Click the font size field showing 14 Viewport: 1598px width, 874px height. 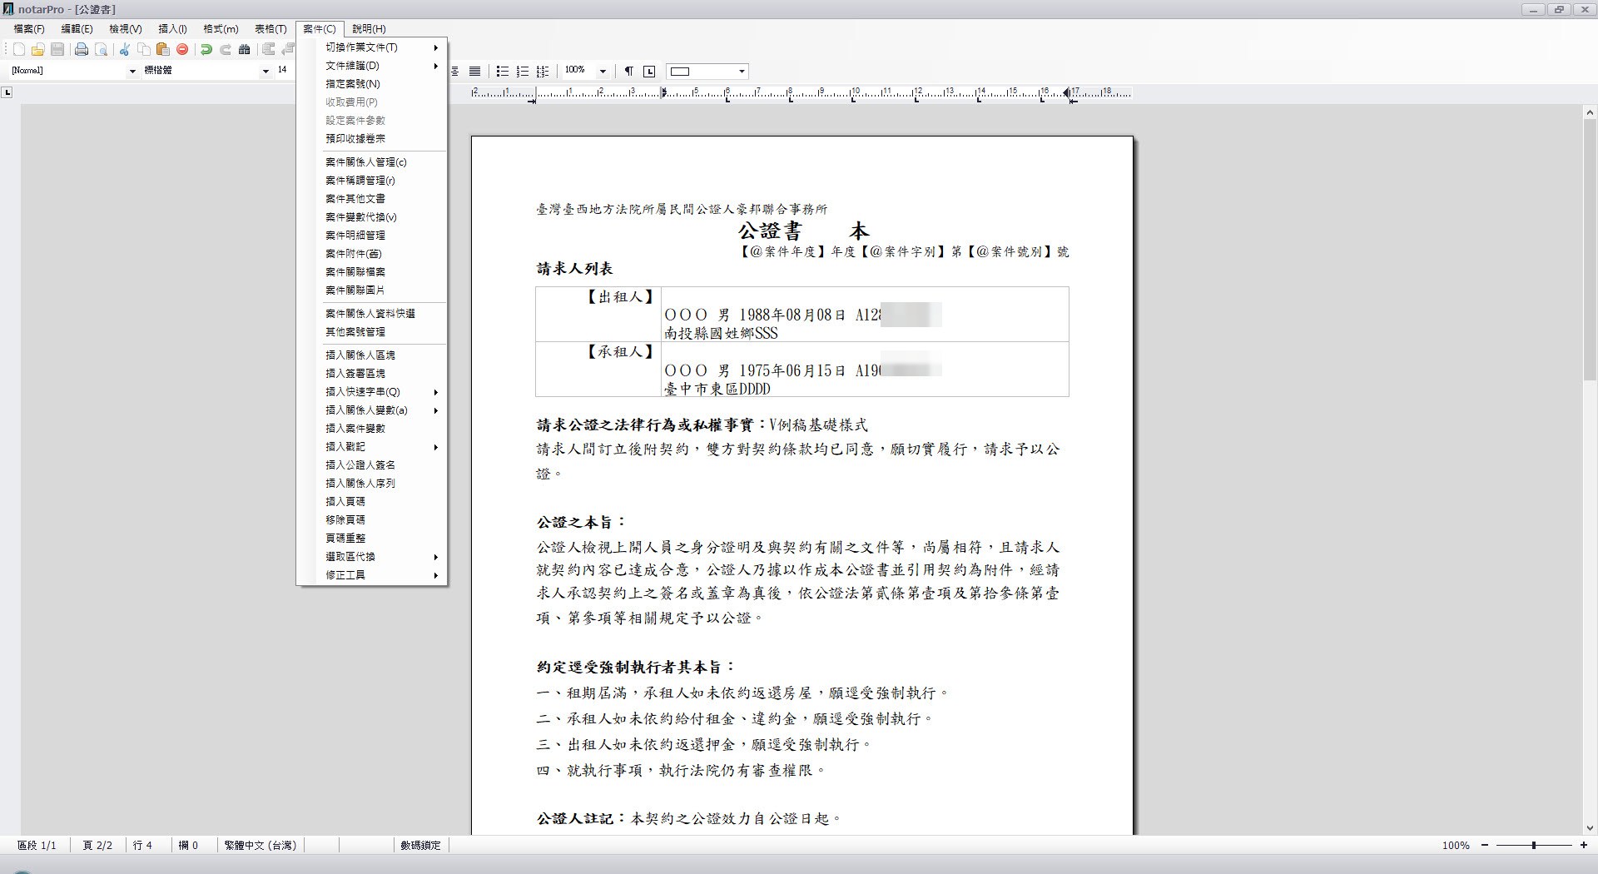[x=283, y=71]
